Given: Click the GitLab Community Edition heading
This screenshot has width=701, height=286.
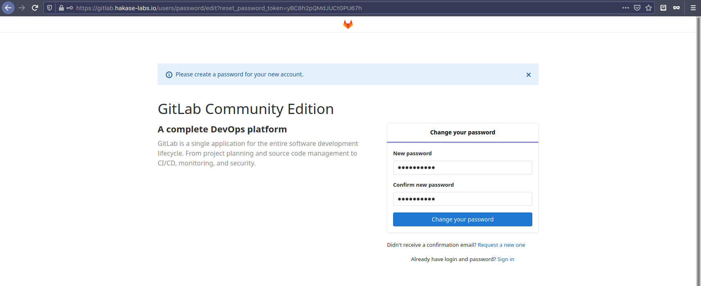Looking at the screenshot, I should coord(246,109).
